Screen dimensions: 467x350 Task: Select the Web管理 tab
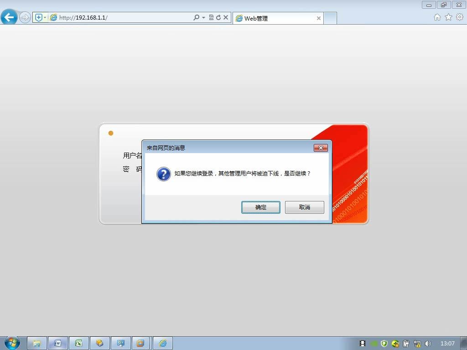click(x=278, y=18)
